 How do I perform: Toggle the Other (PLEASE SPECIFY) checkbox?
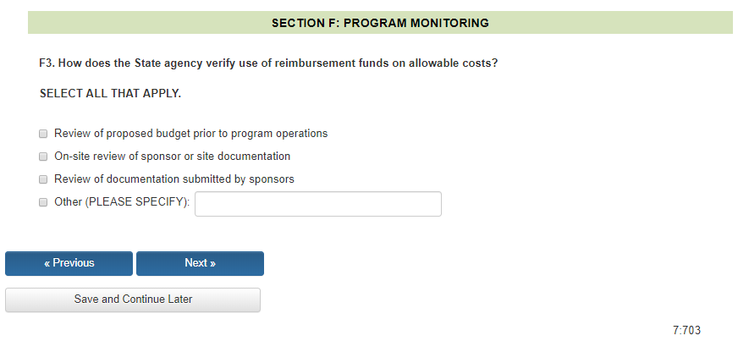[43, 203]
